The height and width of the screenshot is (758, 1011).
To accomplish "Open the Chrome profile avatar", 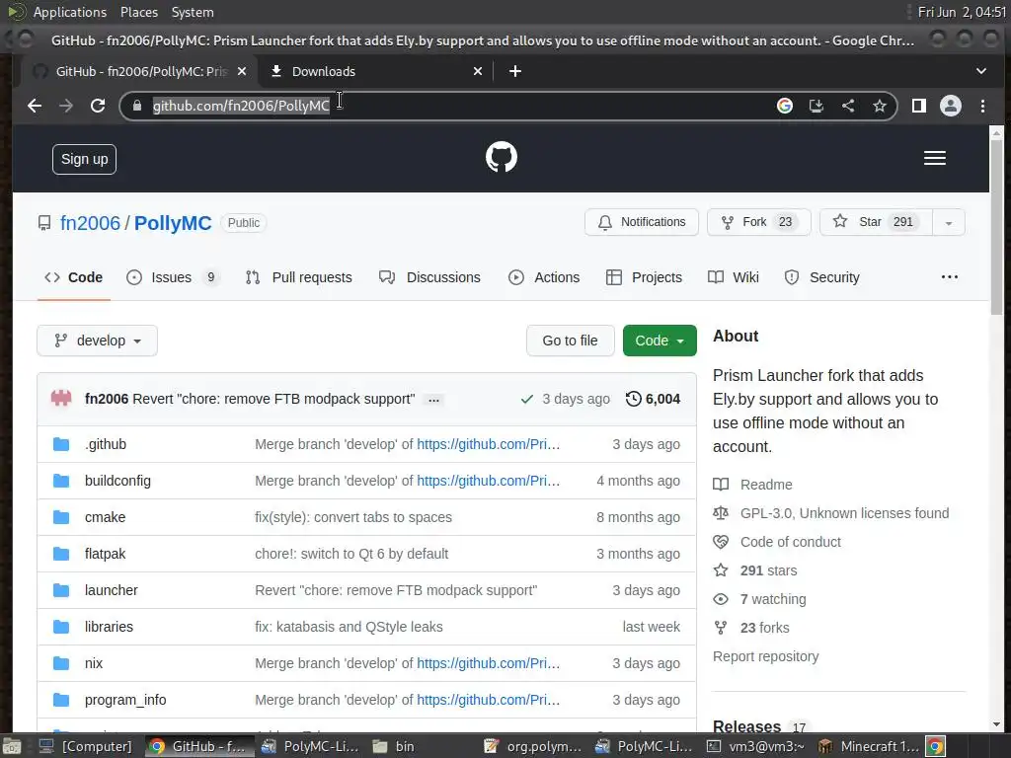I will click(x=951, y=106).
